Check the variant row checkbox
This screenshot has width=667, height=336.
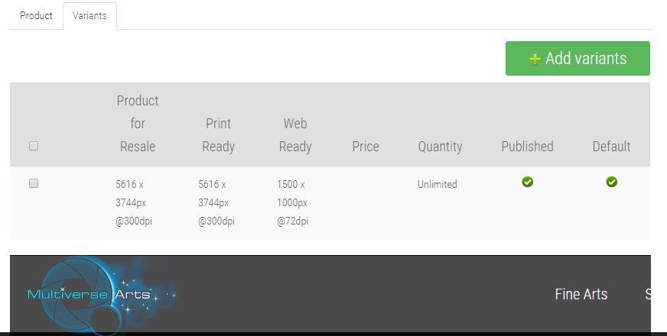click(34, 183)
